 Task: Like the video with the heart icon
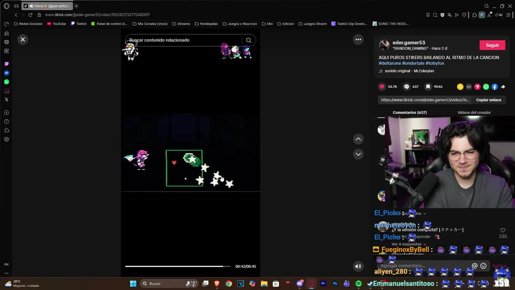[x=382, y=87]
